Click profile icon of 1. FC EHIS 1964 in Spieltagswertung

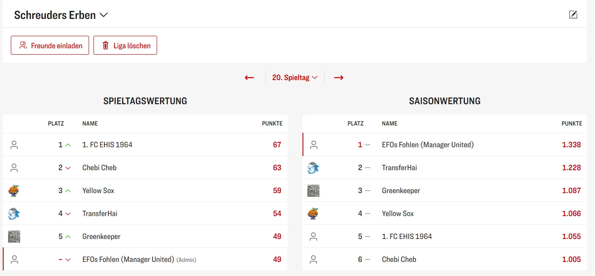[14, 145]
